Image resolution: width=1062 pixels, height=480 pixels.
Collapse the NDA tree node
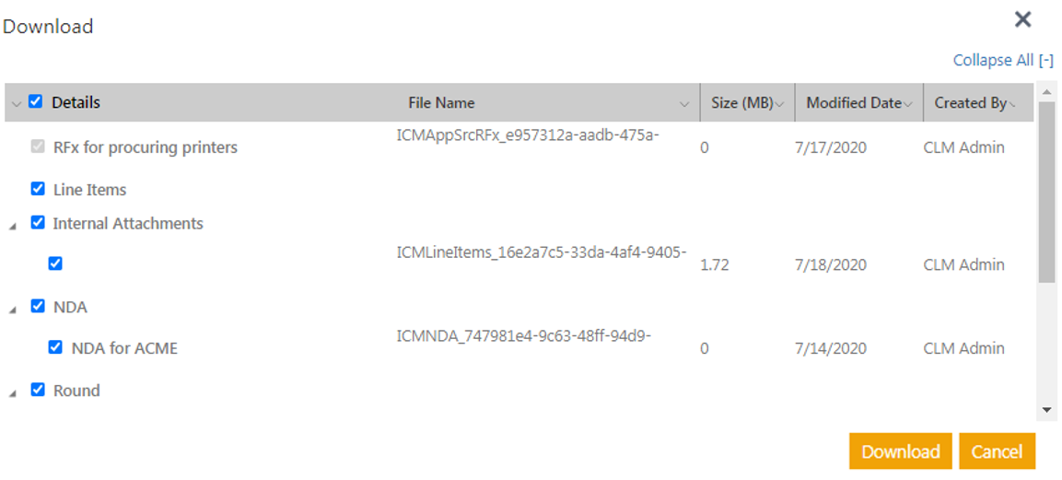13,310
